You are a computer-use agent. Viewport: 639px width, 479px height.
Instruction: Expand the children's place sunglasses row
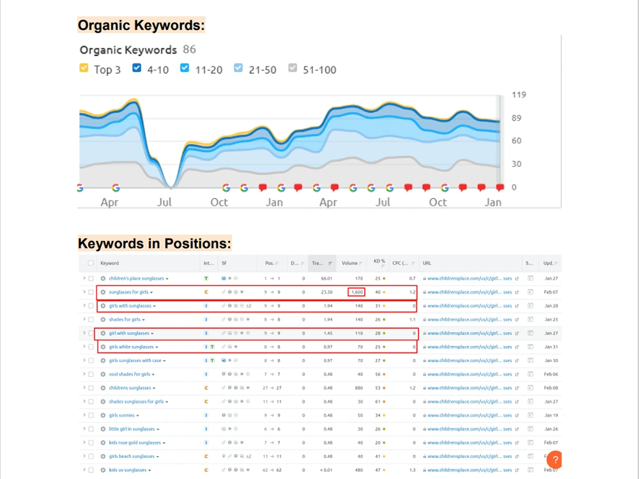click(84, 278)
